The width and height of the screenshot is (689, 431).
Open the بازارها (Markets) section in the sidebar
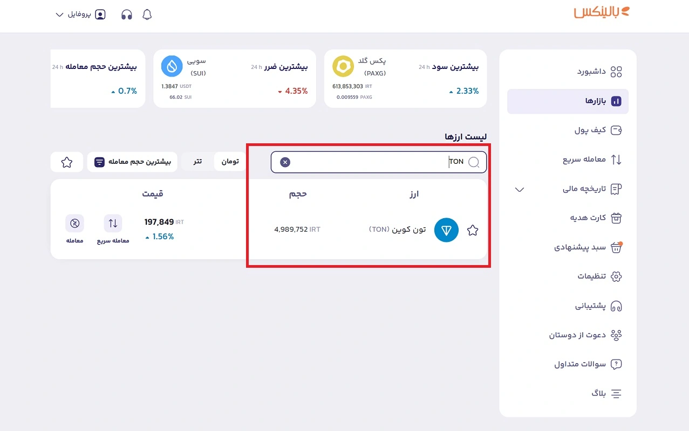567,101
